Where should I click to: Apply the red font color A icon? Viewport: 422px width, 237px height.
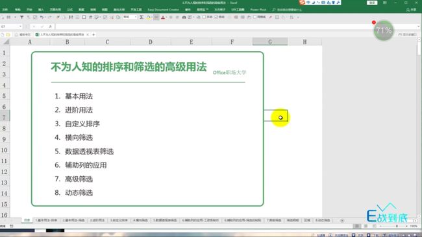(x=163, y=17)
